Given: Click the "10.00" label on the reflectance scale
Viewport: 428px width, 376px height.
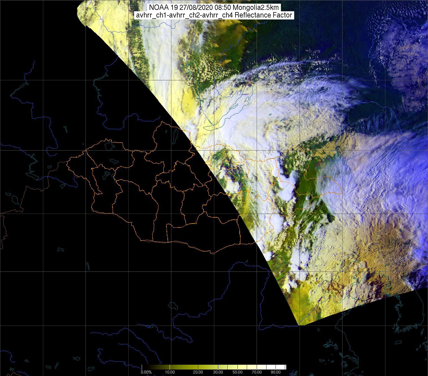Looking at the screenshot, I should (171, 372).
